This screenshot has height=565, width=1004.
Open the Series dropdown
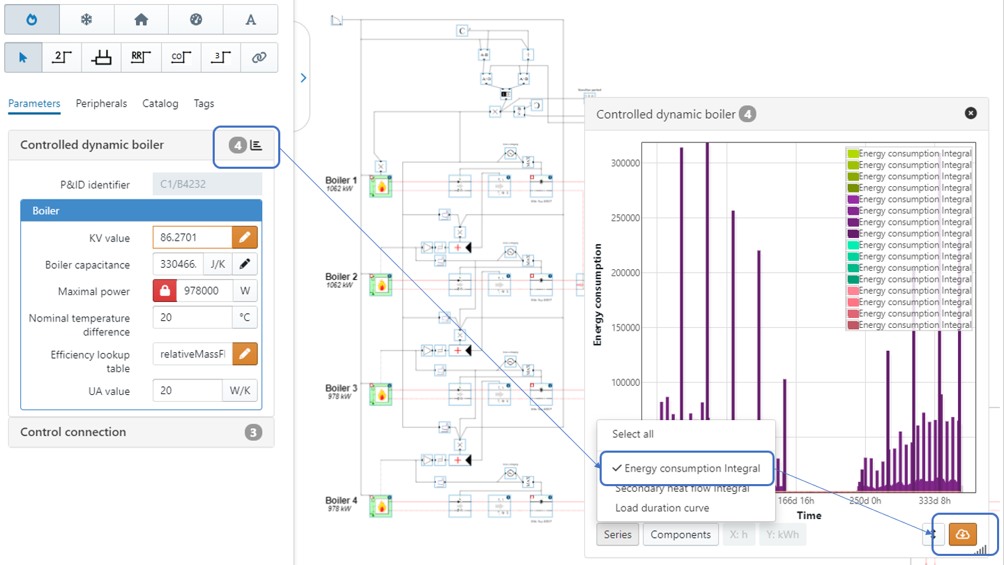pyautogui.click(x=617, y=535)
